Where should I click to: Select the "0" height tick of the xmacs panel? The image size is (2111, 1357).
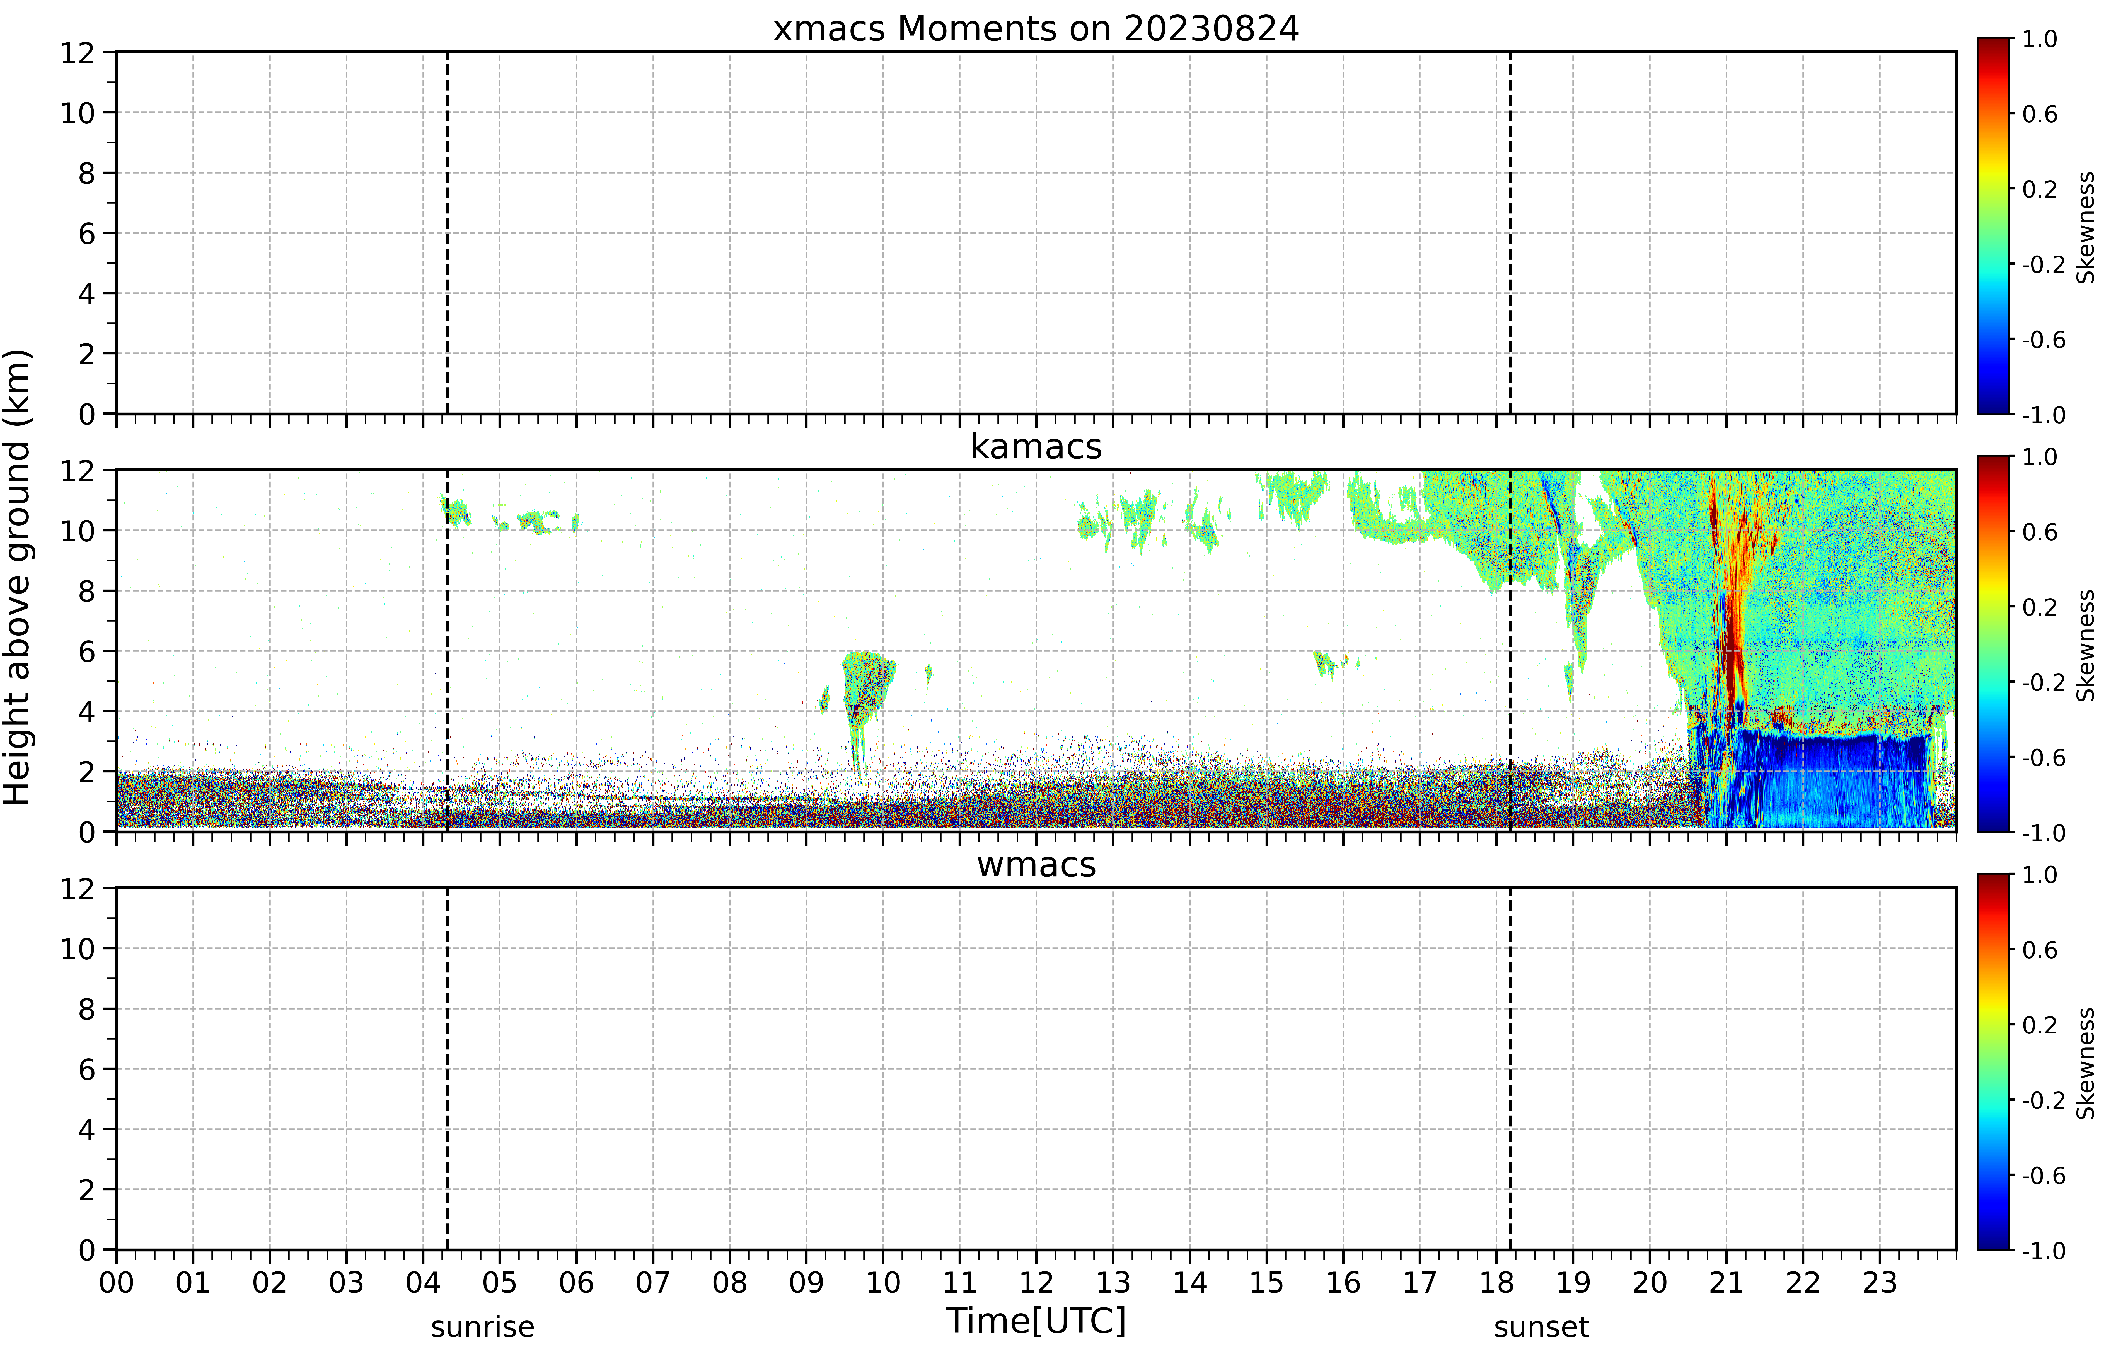(86, 414)
